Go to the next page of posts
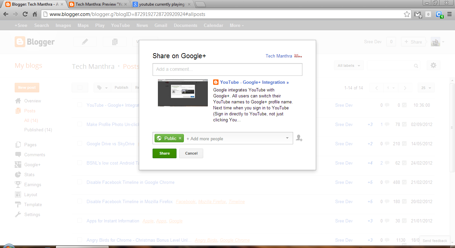This screenshot has width=455, height=248. click(x=405, y=88)
